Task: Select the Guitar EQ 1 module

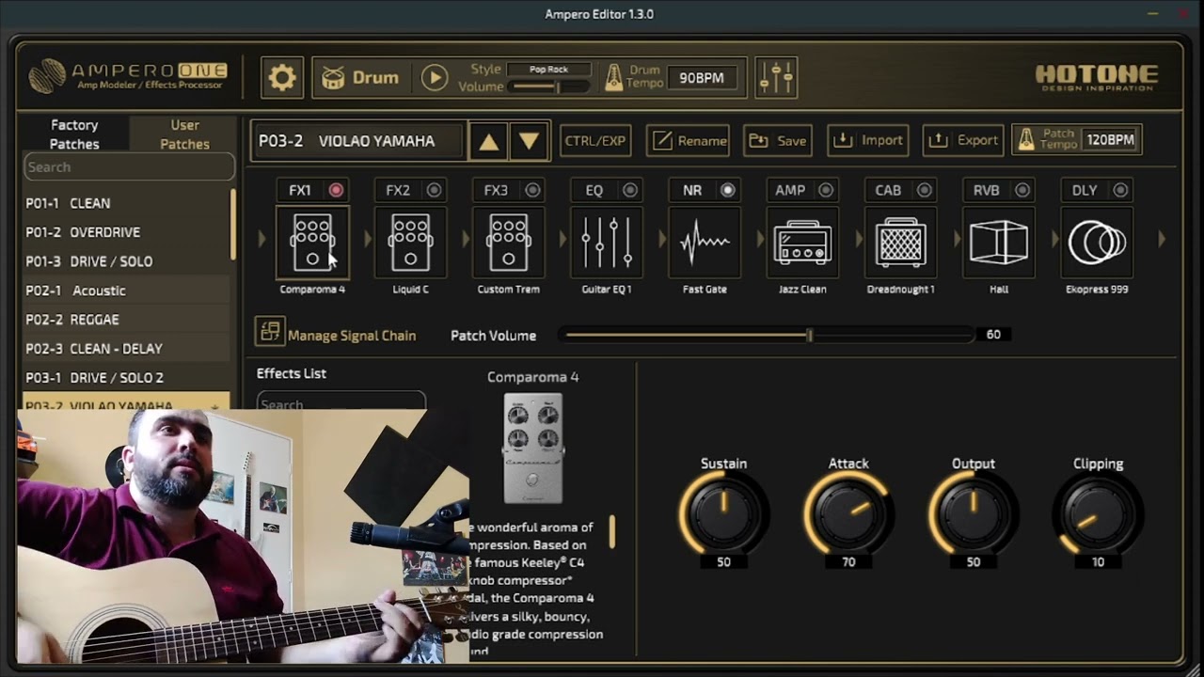Action: click(607, 244)
